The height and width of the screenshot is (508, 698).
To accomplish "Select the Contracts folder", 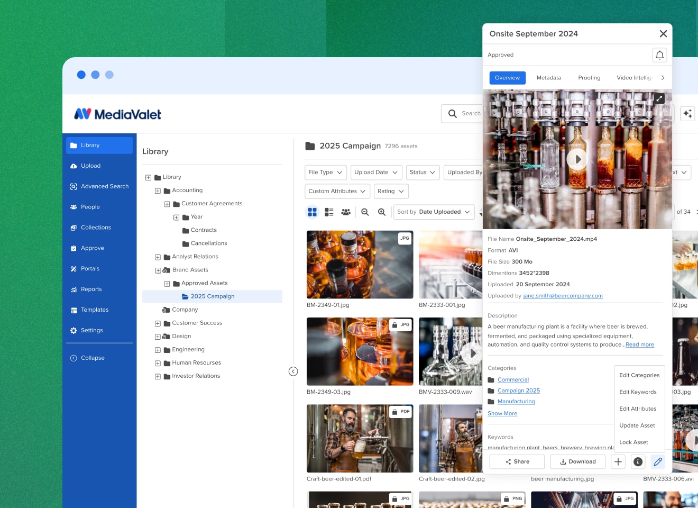I will tap(199, 231).
